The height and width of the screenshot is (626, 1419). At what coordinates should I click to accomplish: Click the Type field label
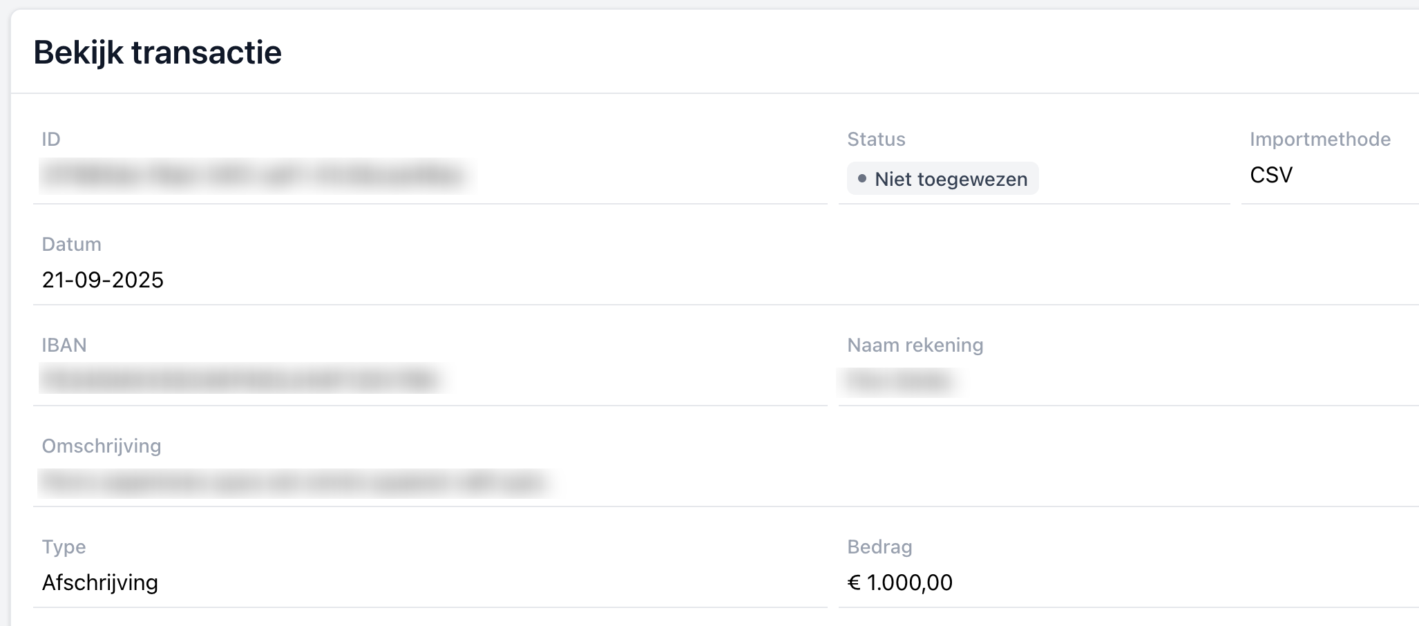64,547
